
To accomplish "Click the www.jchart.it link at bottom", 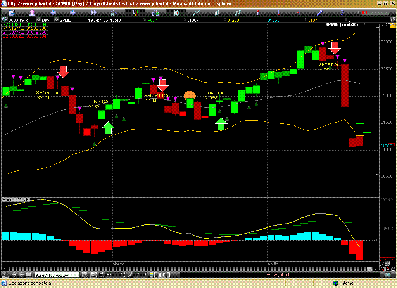I will (280, 275).
